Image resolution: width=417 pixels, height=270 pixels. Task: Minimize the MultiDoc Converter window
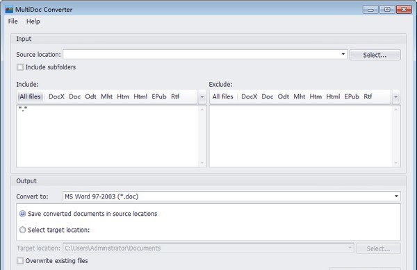(370, 10)
